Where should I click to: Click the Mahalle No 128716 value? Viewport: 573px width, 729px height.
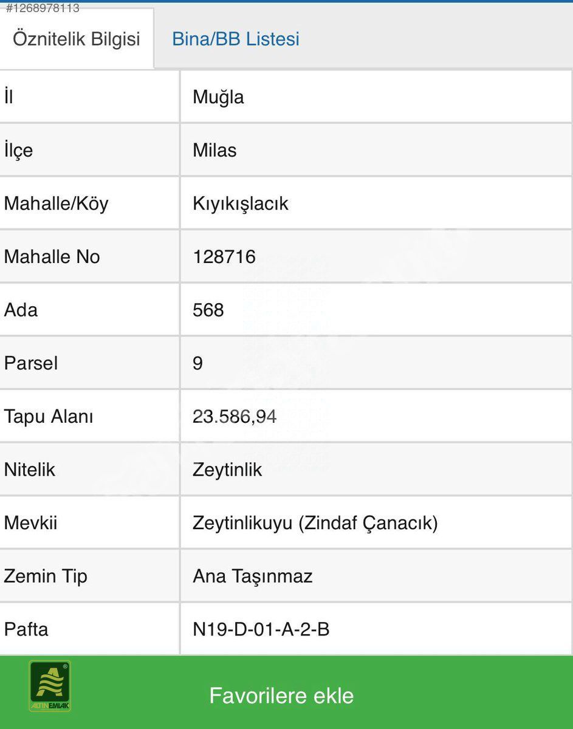tap(224, 257)
